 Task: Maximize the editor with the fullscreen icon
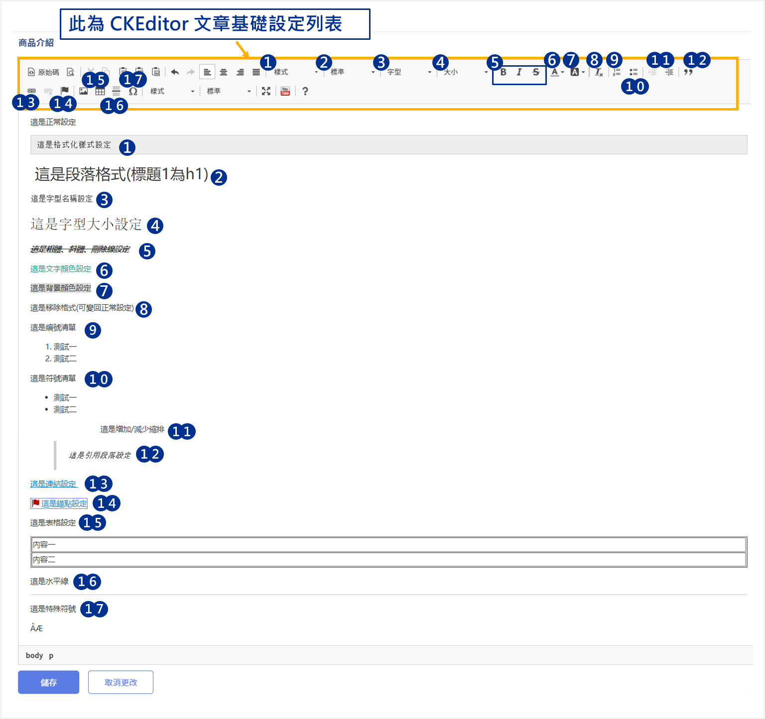[266, 91]
